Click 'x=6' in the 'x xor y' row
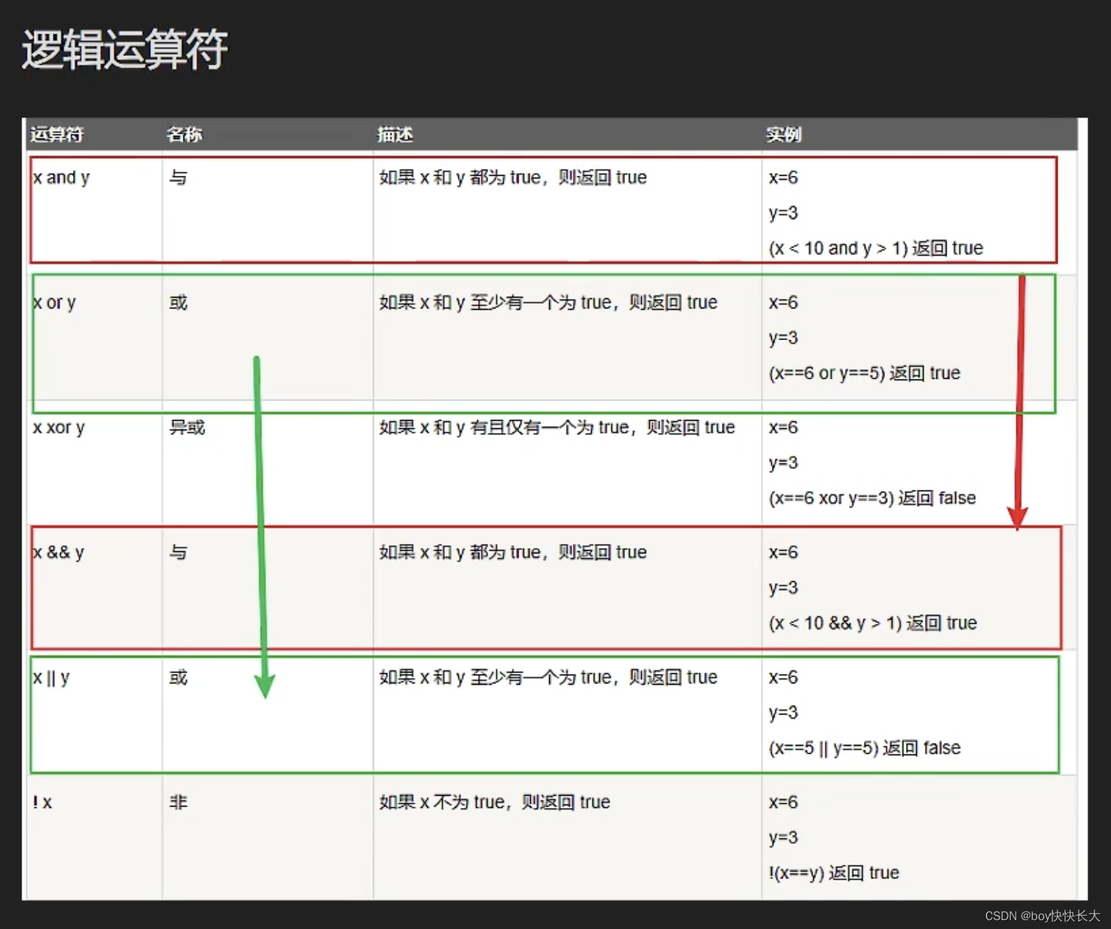1111x929 pixels. tap(783, 428)
